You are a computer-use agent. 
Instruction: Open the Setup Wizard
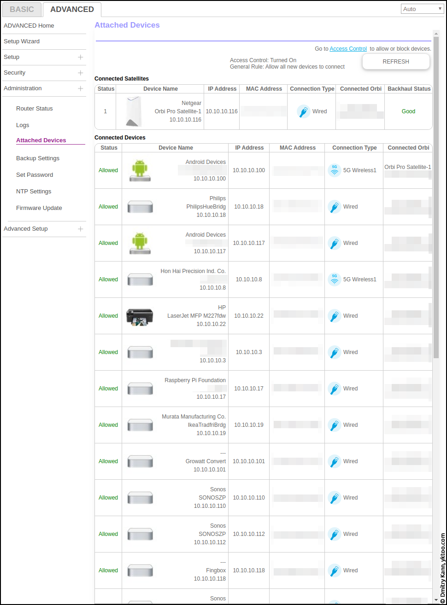(x=22, y=41)
